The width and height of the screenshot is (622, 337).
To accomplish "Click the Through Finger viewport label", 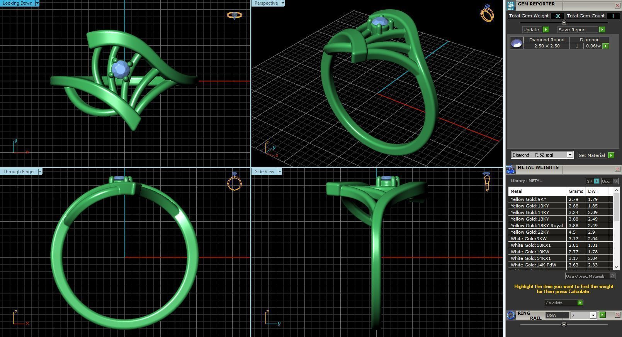I will pos(19,172).
